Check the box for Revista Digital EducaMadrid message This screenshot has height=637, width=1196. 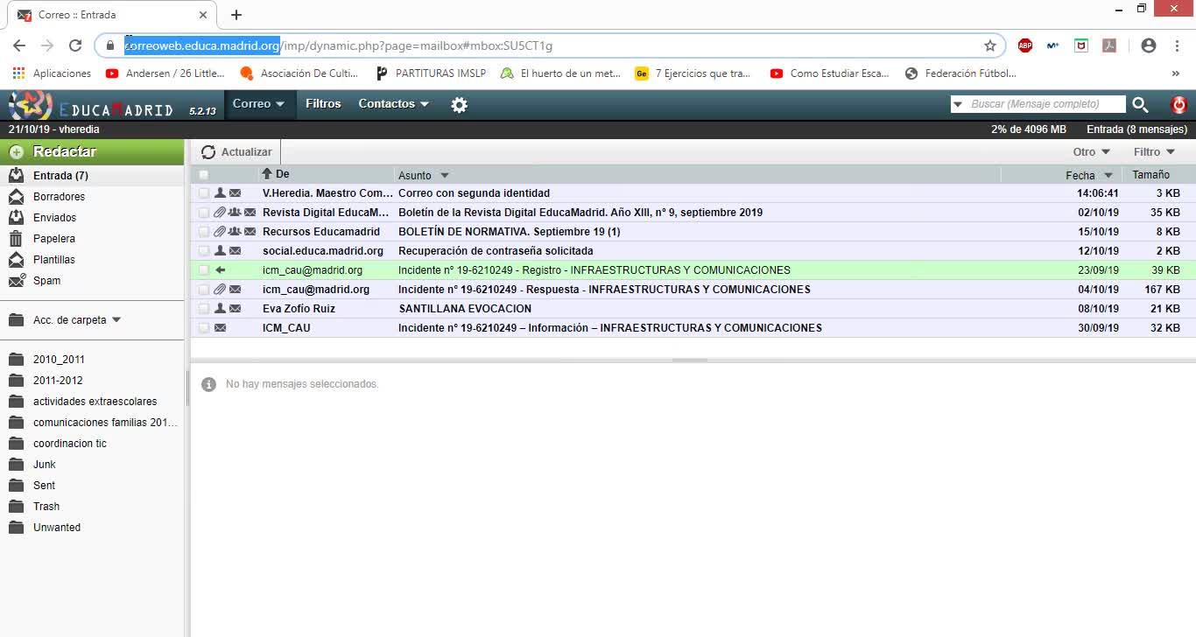pyautogui.click(x=204, y=213)
